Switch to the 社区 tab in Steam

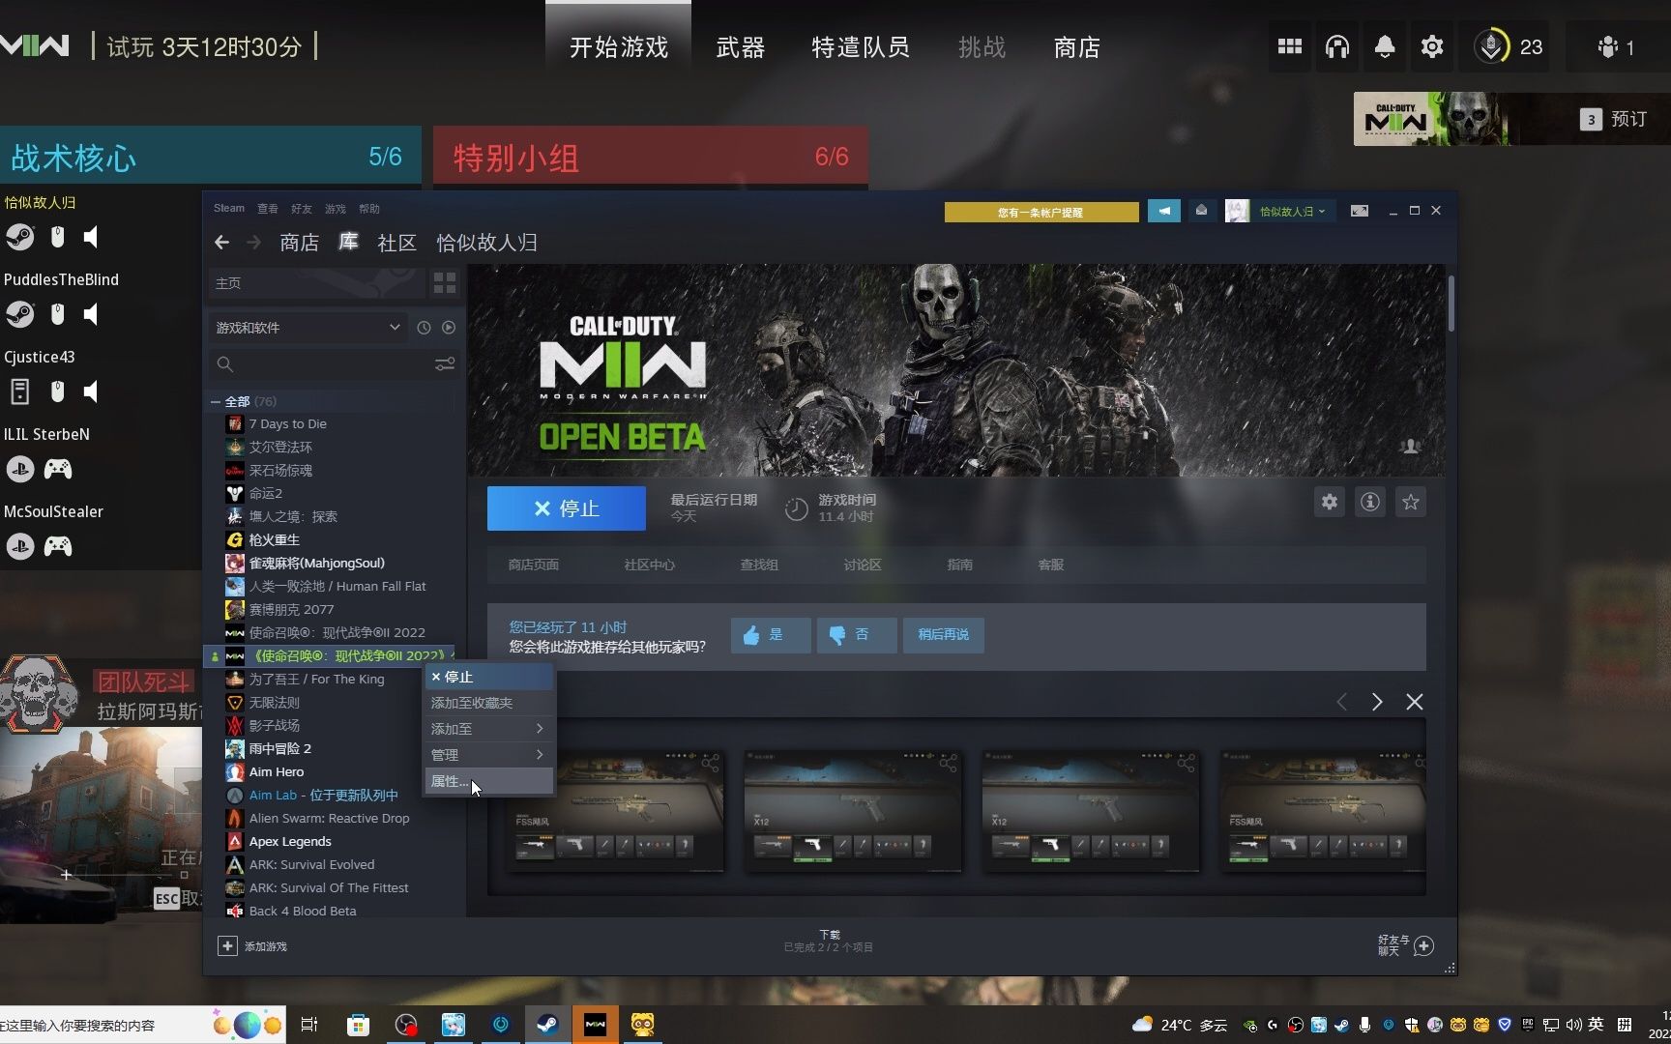point(396,243)
